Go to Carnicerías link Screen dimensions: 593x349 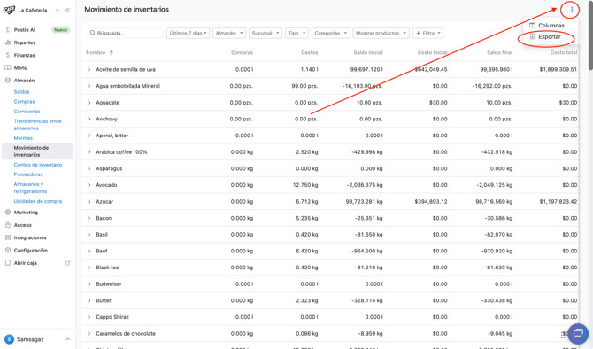point(27,112)
